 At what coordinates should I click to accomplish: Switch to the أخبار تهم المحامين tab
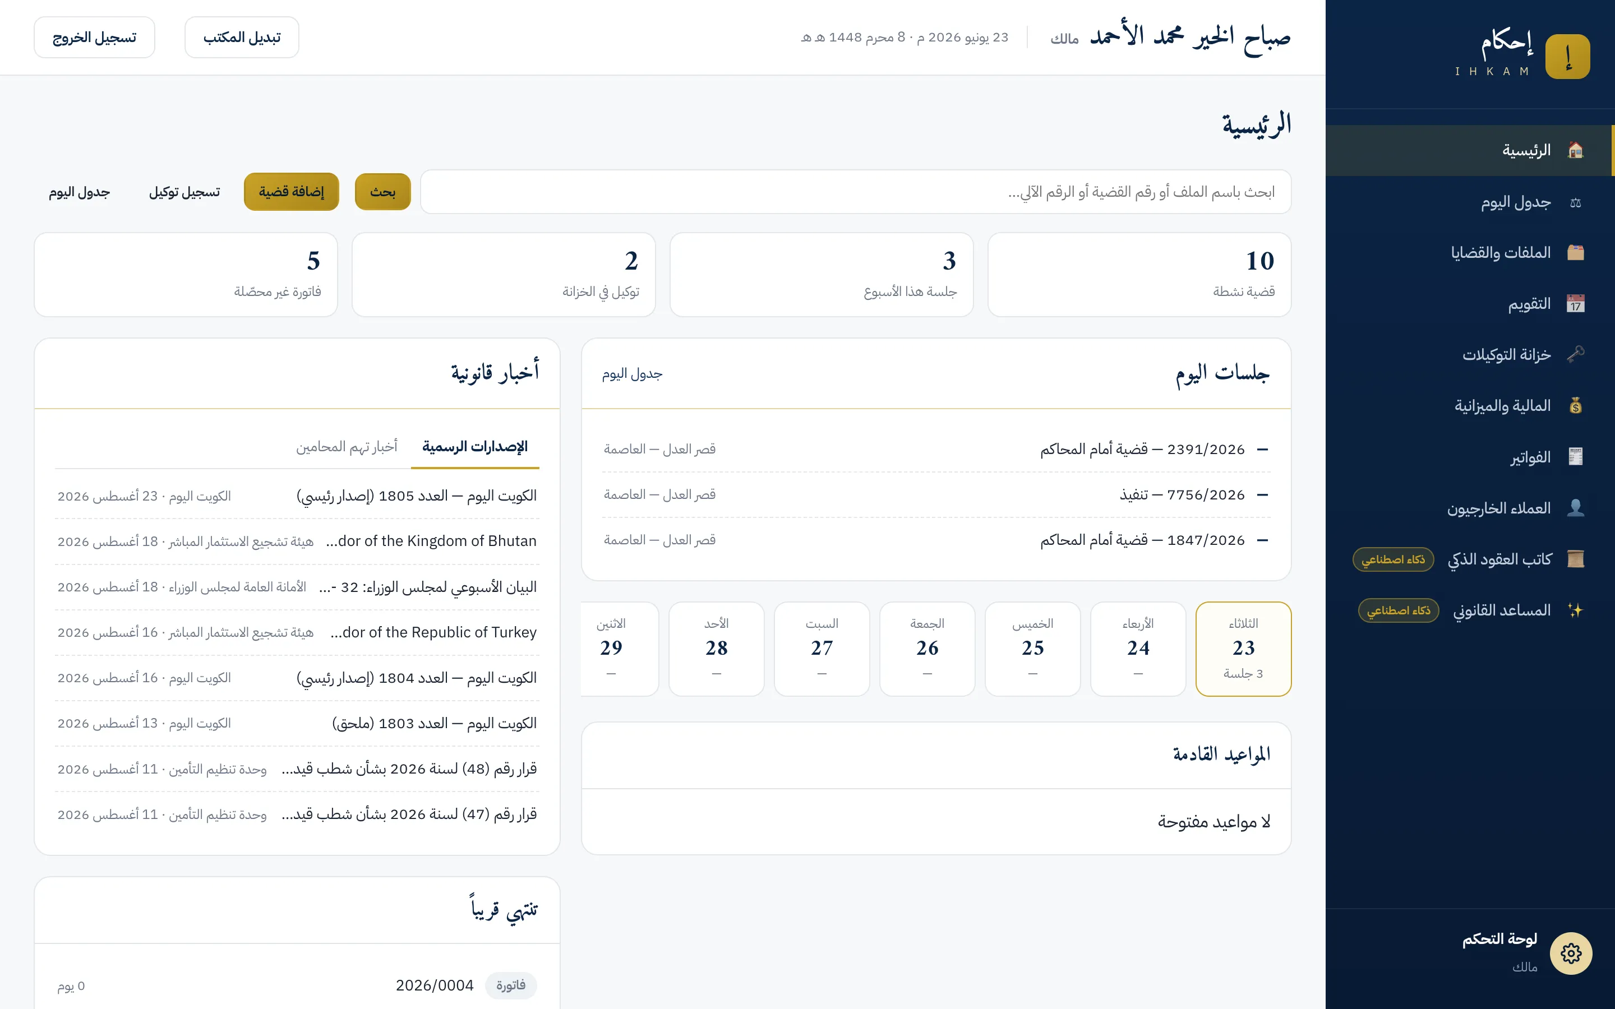pos(347,446)
